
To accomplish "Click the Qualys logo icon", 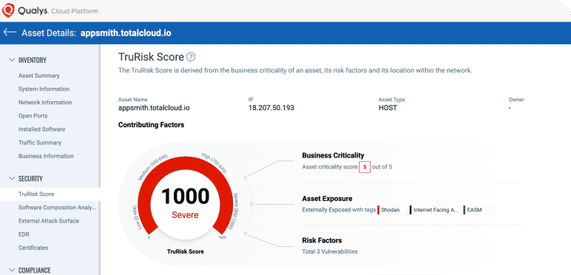I will 8,10.
